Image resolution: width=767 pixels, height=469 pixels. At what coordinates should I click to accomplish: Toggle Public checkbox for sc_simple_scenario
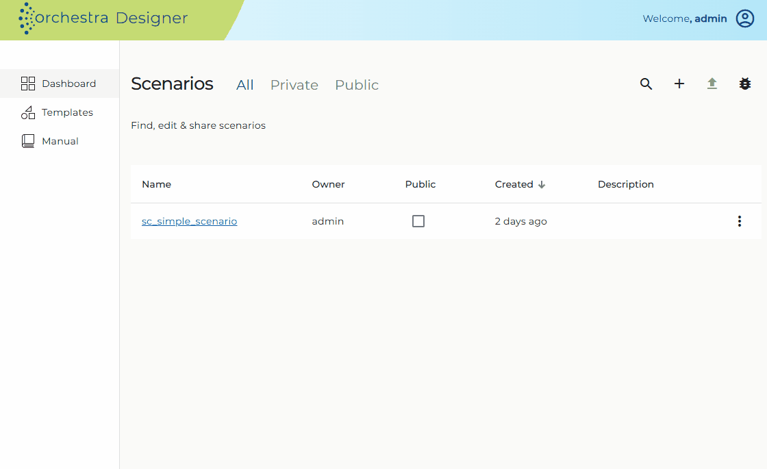[x=418, y=221]
